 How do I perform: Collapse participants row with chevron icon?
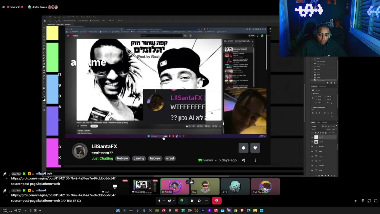(188, 182)
